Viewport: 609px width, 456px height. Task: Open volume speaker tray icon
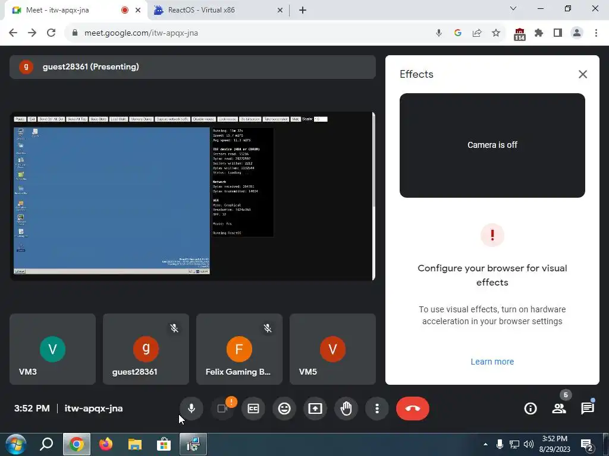point(528,444)
